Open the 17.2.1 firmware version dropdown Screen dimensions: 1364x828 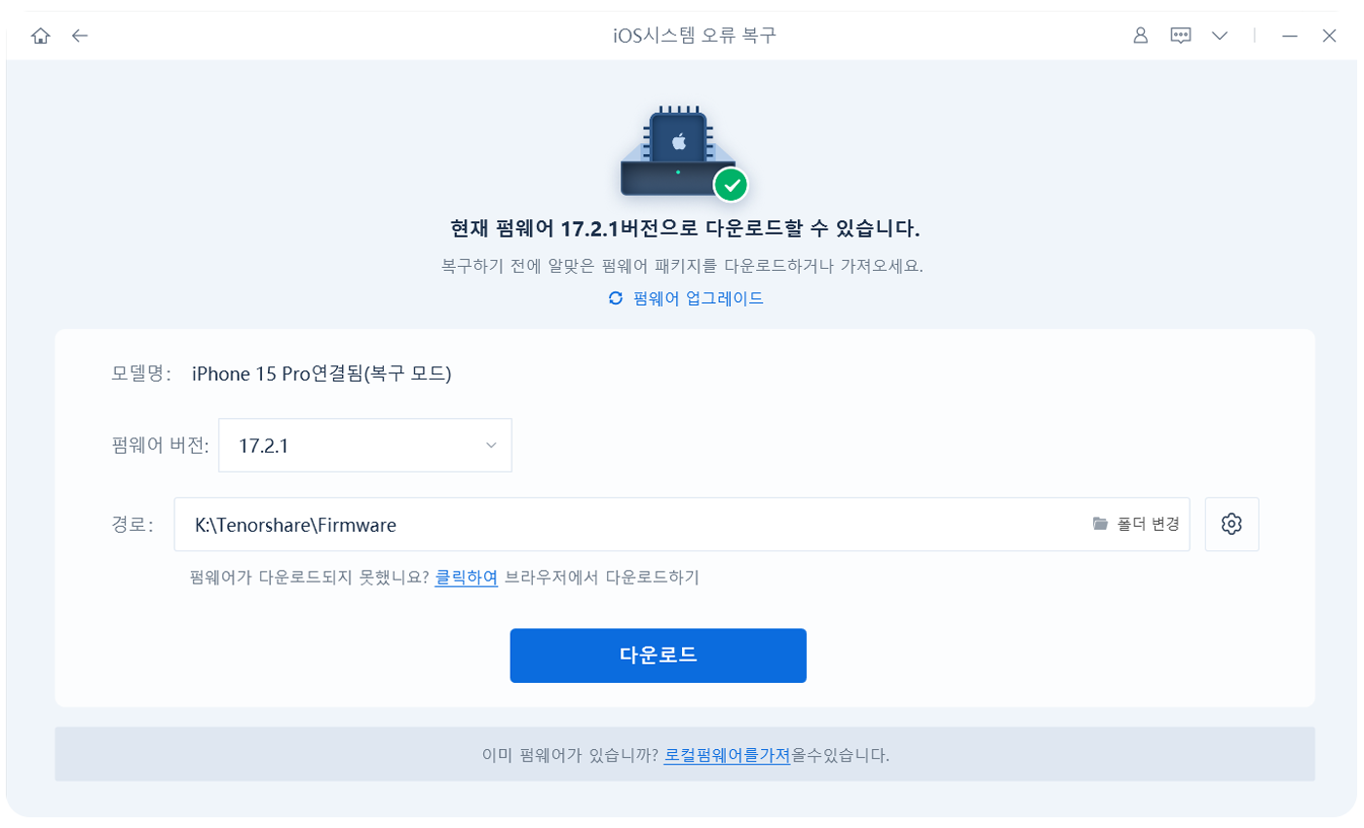[365, 446]
